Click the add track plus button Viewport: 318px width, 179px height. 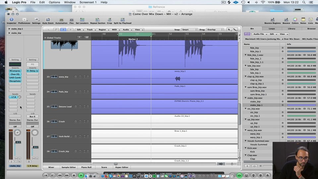[x=79, y=37]
